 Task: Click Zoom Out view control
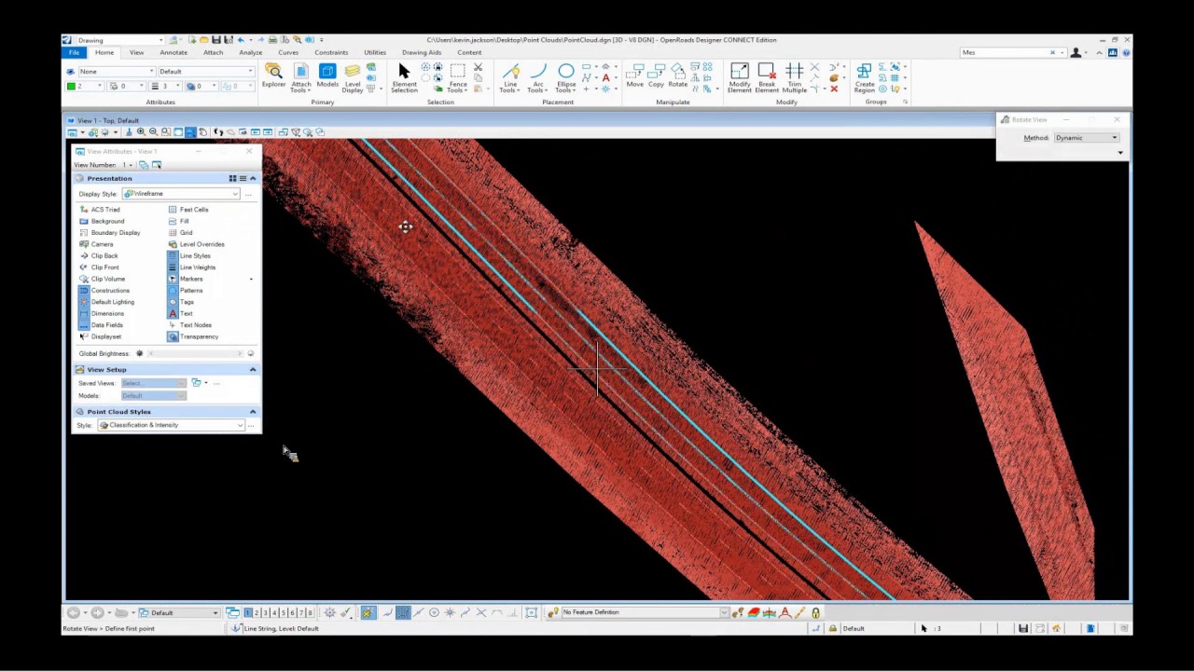[153, 132]
